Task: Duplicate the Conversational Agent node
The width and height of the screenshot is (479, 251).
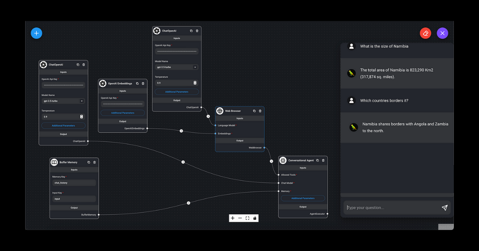Action: click(318, 161)
